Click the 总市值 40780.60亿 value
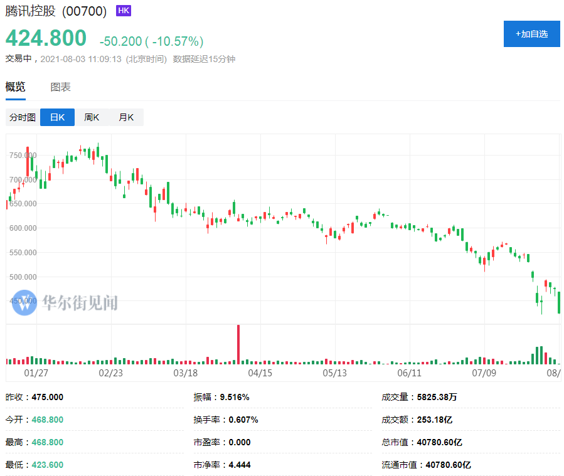The image size is (564, 476). coord(439,442)
